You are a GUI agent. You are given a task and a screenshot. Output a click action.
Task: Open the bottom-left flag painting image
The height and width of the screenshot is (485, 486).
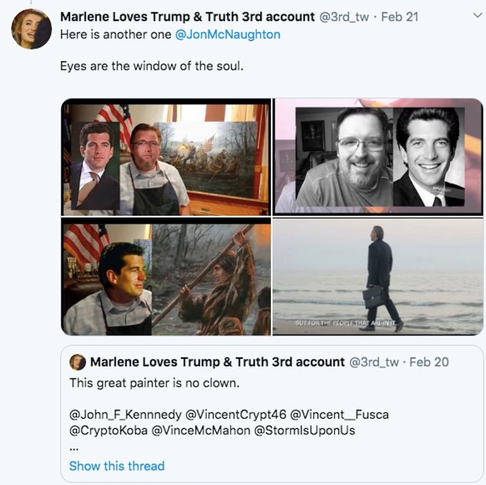coord(166,276)
